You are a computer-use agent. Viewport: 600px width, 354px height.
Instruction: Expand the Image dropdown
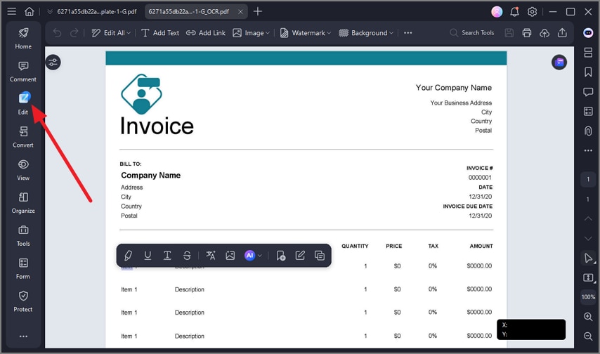coord(268,33)
